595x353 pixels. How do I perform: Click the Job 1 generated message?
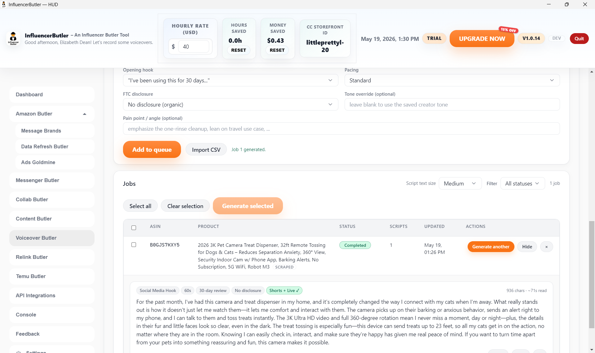coord(248,150)
